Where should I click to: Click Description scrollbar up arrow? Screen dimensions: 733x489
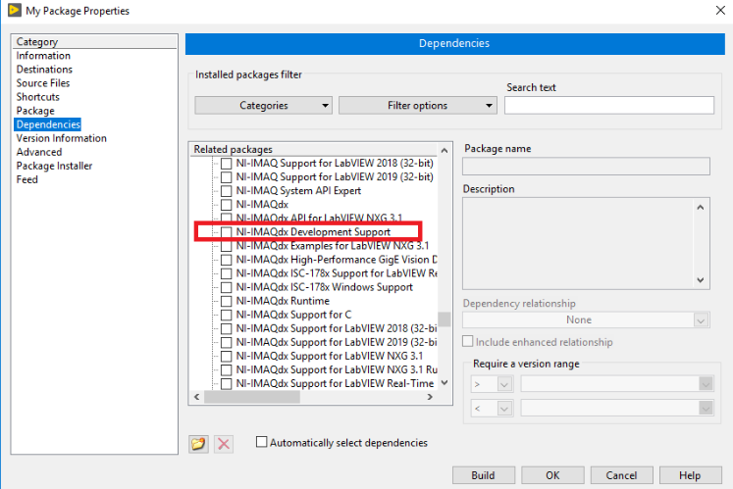click(701, 207)
